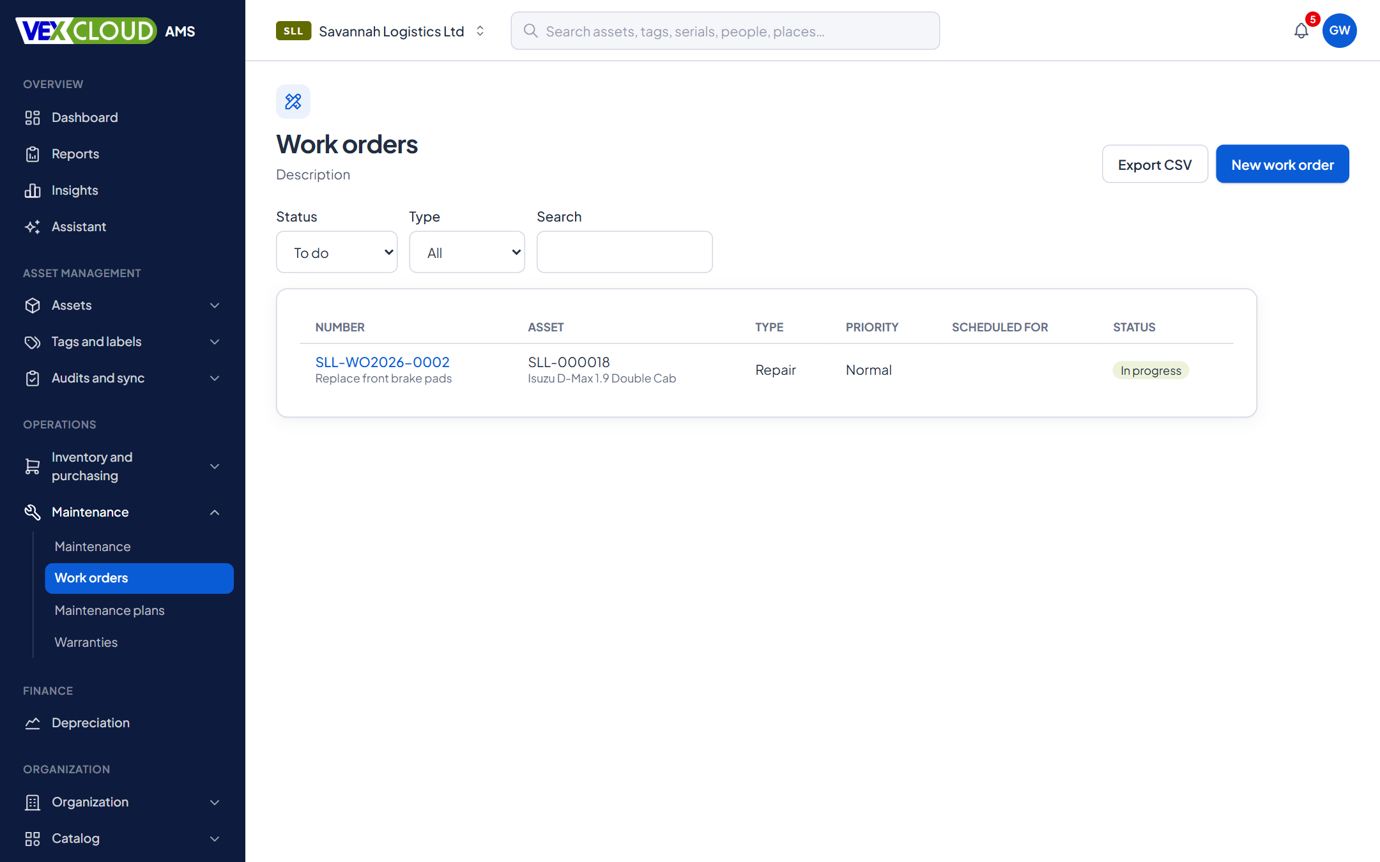Click the Organization building icon
This screenshot has height=862, width=1380.
pos(33,802)
